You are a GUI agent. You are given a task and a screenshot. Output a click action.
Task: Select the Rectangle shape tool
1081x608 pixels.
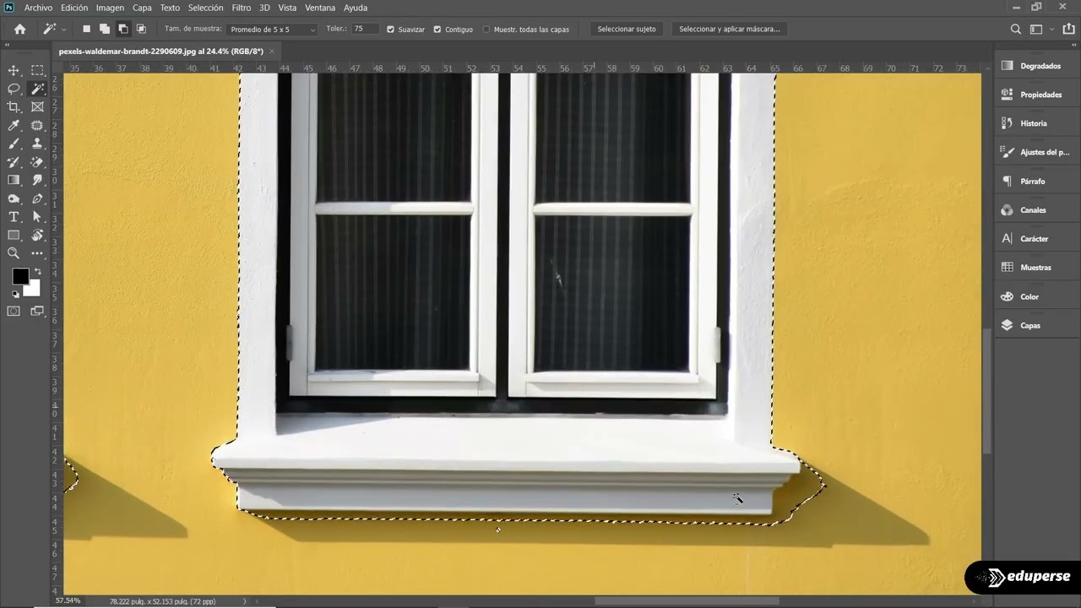point(14,236)
